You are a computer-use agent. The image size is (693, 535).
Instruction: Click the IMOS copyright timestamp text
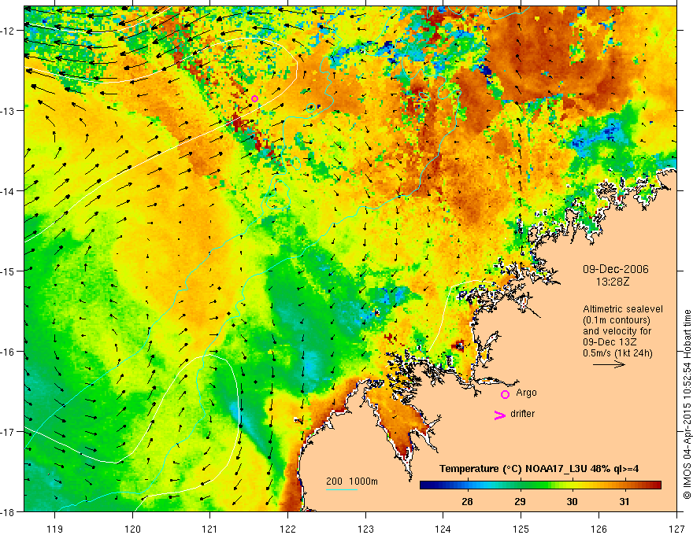click(687, 404)
